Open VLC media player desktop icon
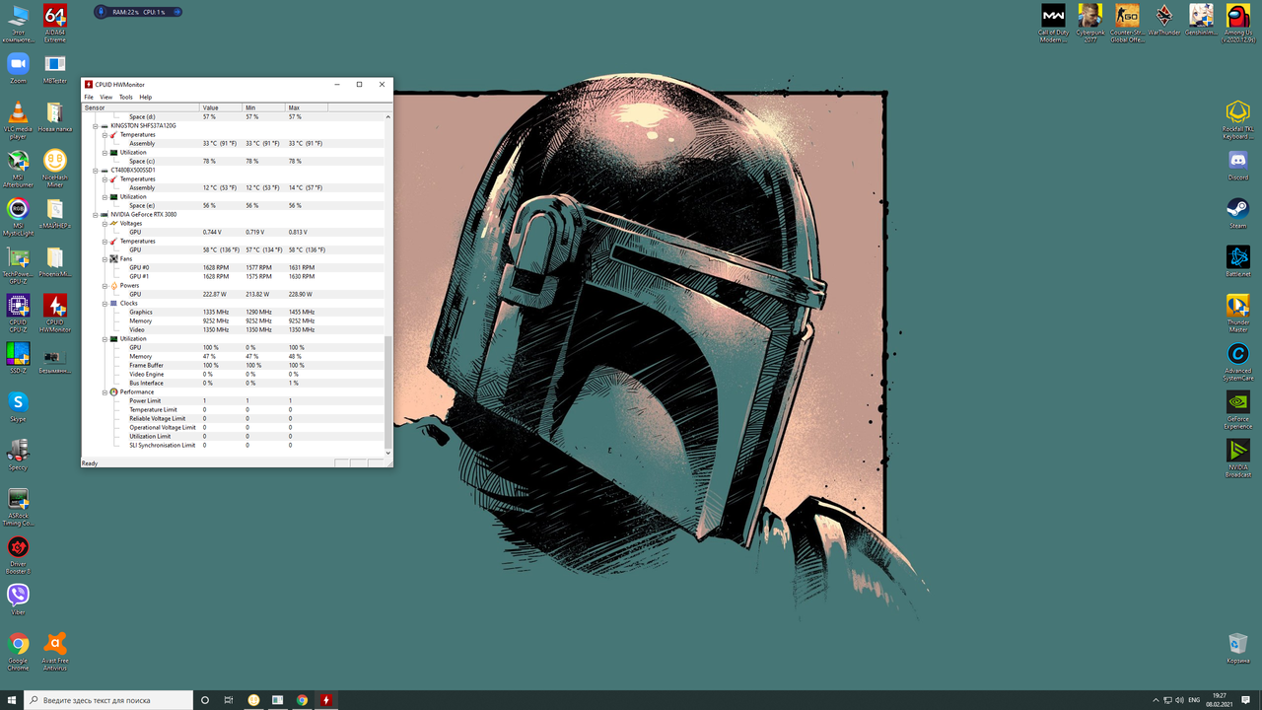 pos(18,120)
